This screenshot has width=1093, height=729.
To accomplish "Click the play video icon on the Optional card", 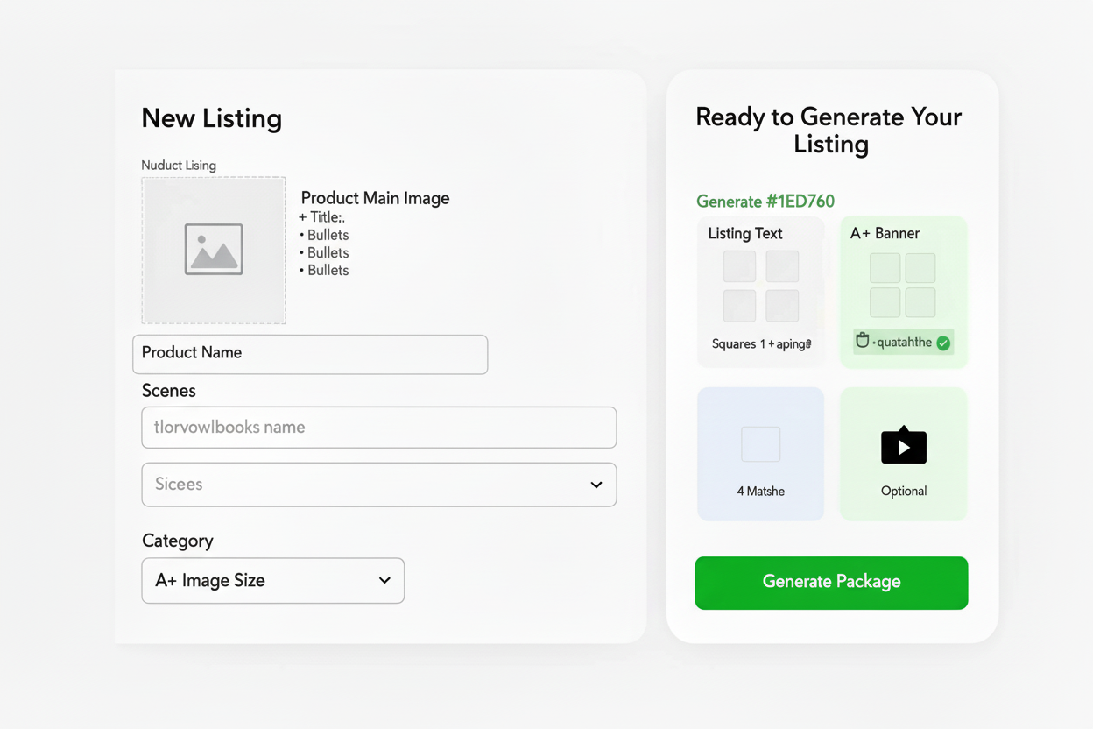I will coord(903,444).
